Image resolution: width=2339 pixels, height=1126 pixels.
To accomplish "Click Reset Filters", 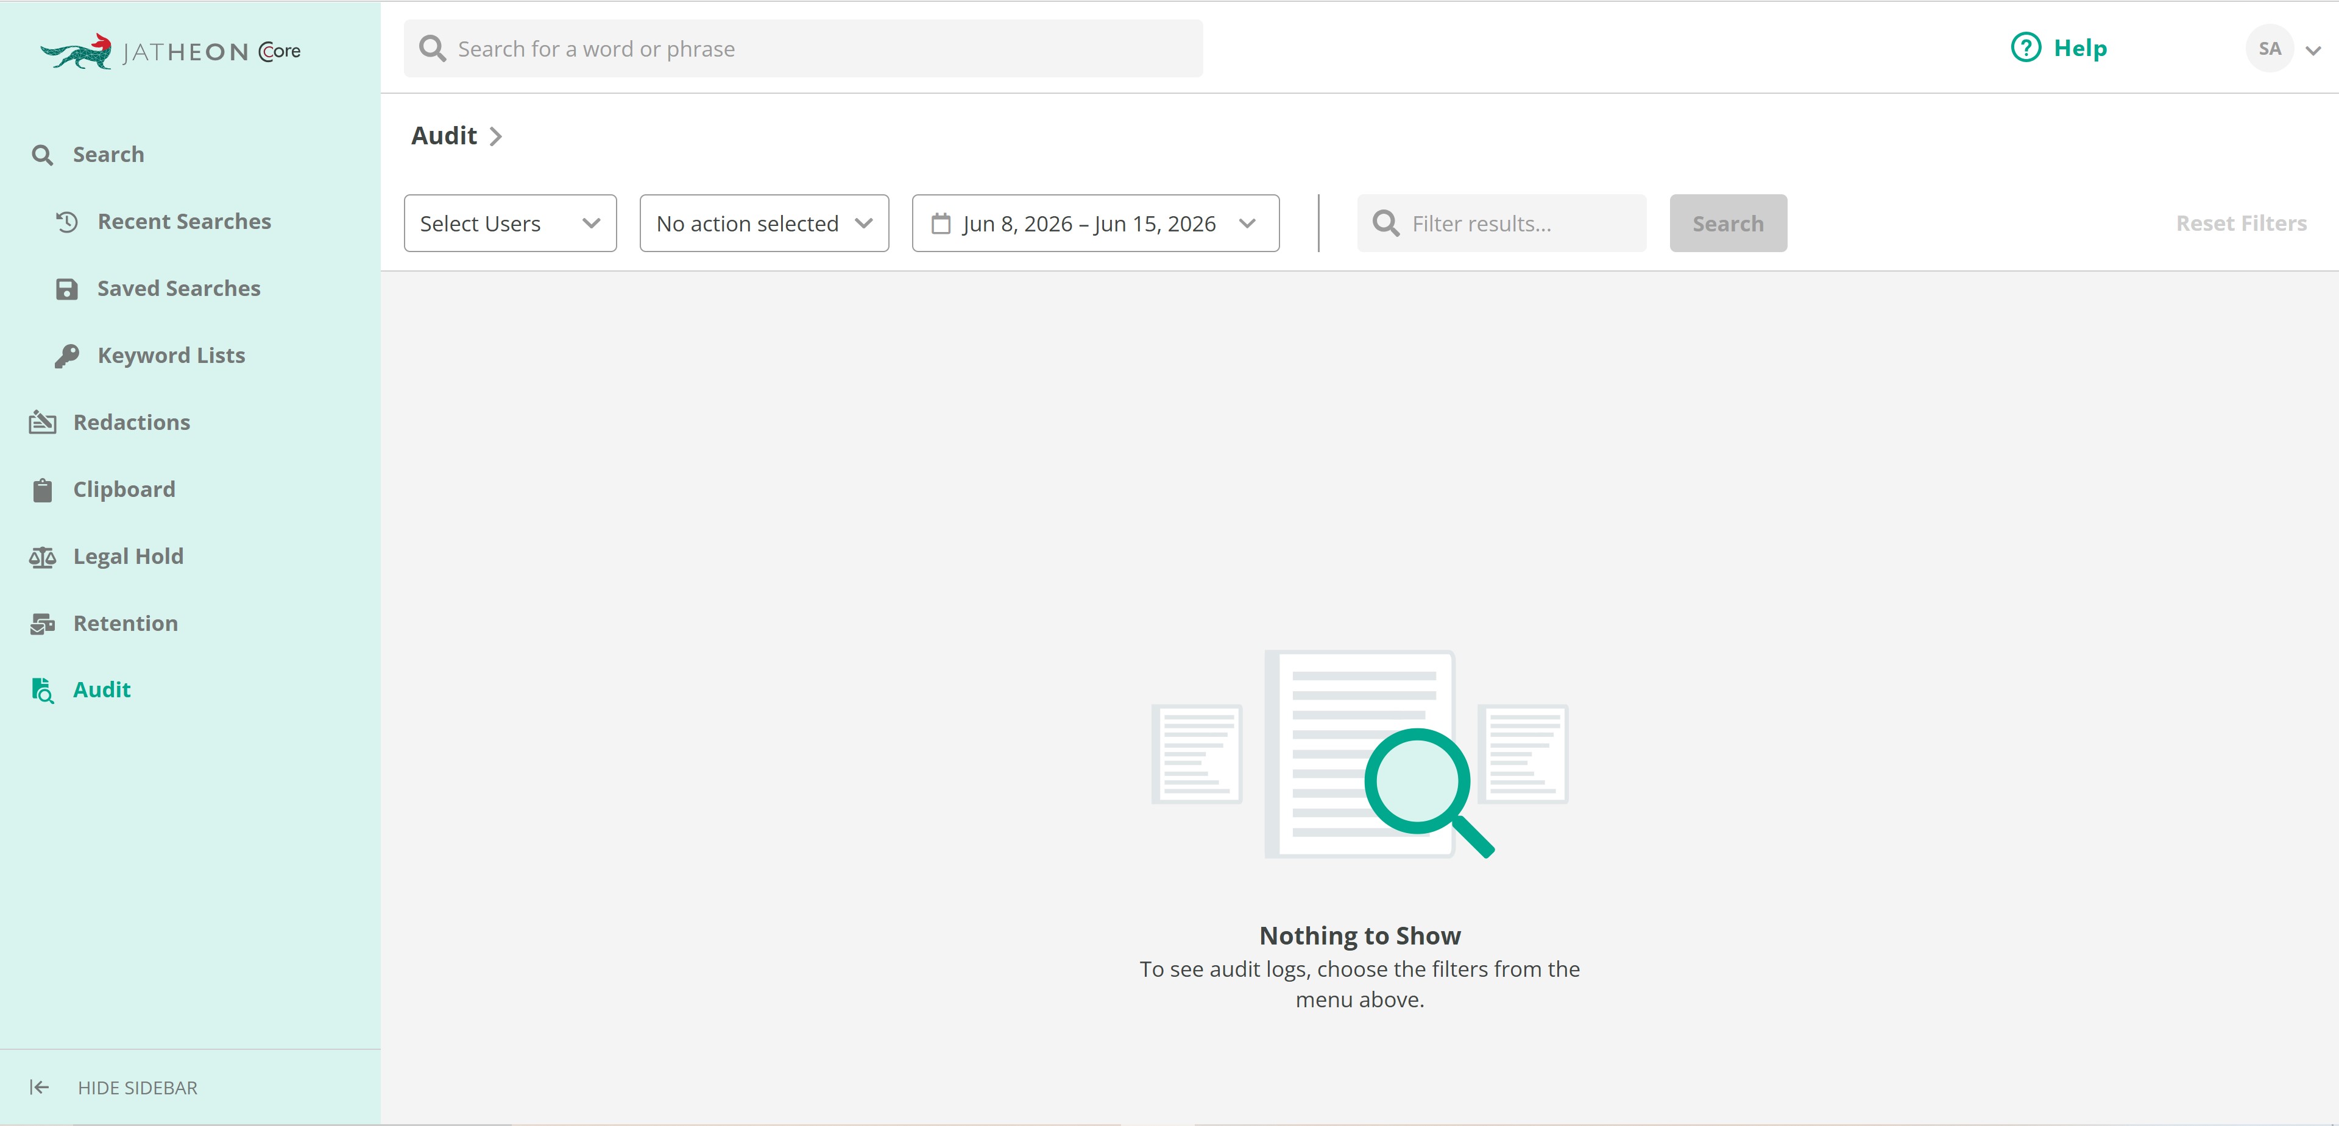I will pos(2241,223).
